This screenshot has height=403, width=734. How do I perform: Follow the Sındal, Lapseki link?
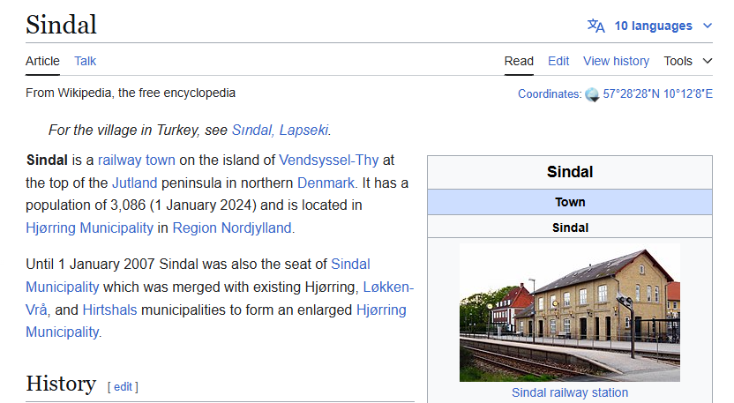tap(280, 130)
